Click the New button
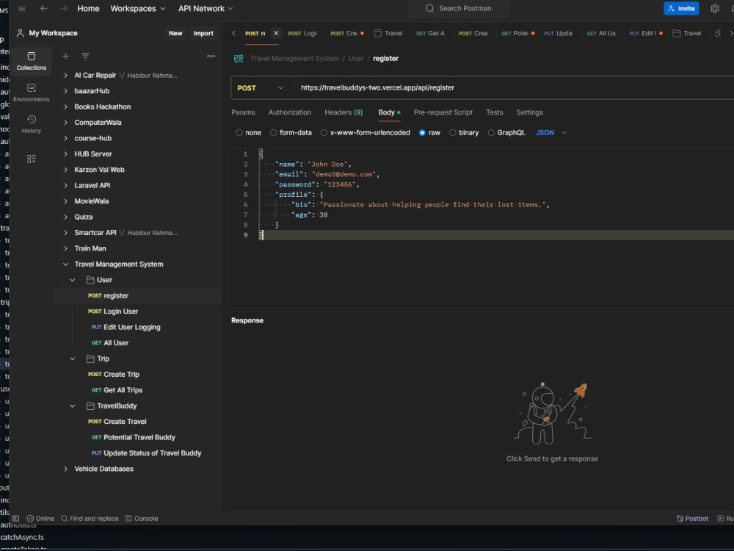The height and width of the screenshot is (551, 734). [175, 33]
